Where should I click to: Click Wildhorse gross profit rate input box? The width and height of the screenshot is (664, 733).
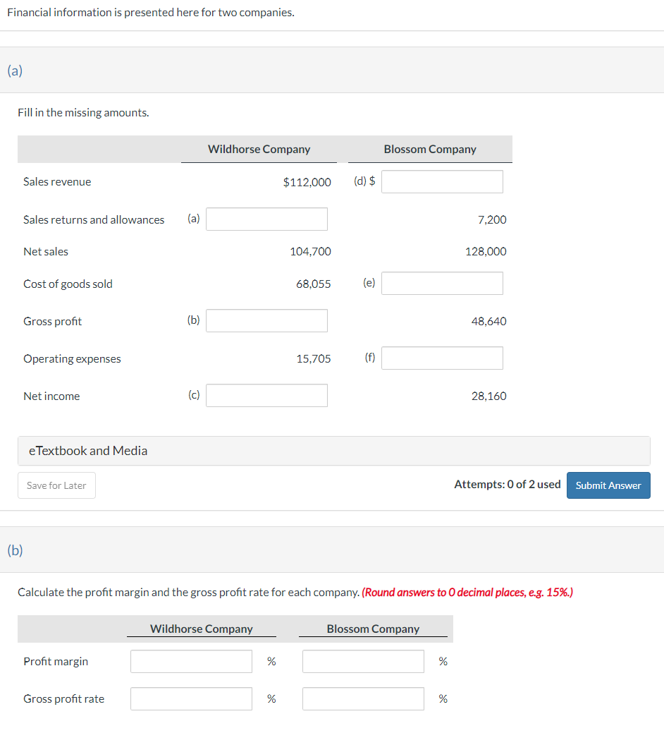(191, 698)
